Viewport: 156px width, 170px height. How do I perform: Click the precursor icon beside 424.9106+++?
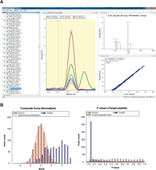10,33
